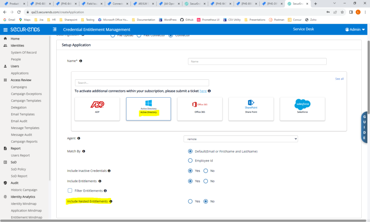Collapse sidebar using the menu toggle icon
Screen dimensions: 370x222
pyautogui.click(x=55, y=30)
